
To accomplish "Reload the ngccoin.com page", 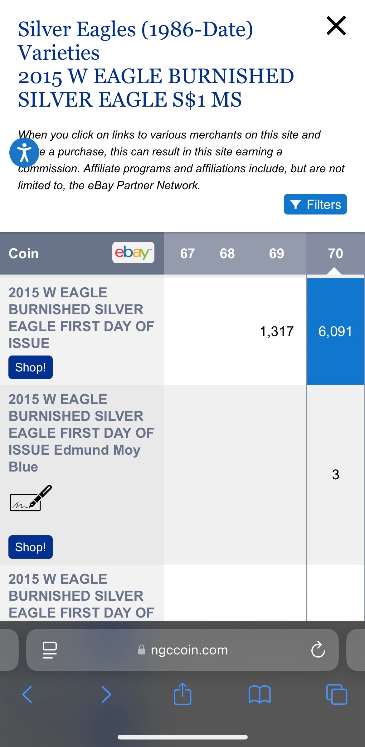I will [318, 649].
